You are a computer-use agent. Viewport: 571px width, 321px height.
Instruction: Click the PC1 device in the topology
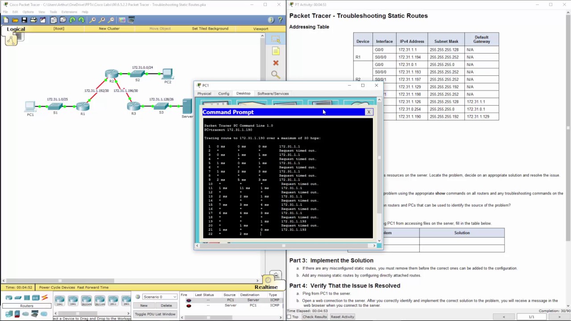point(30,107)
